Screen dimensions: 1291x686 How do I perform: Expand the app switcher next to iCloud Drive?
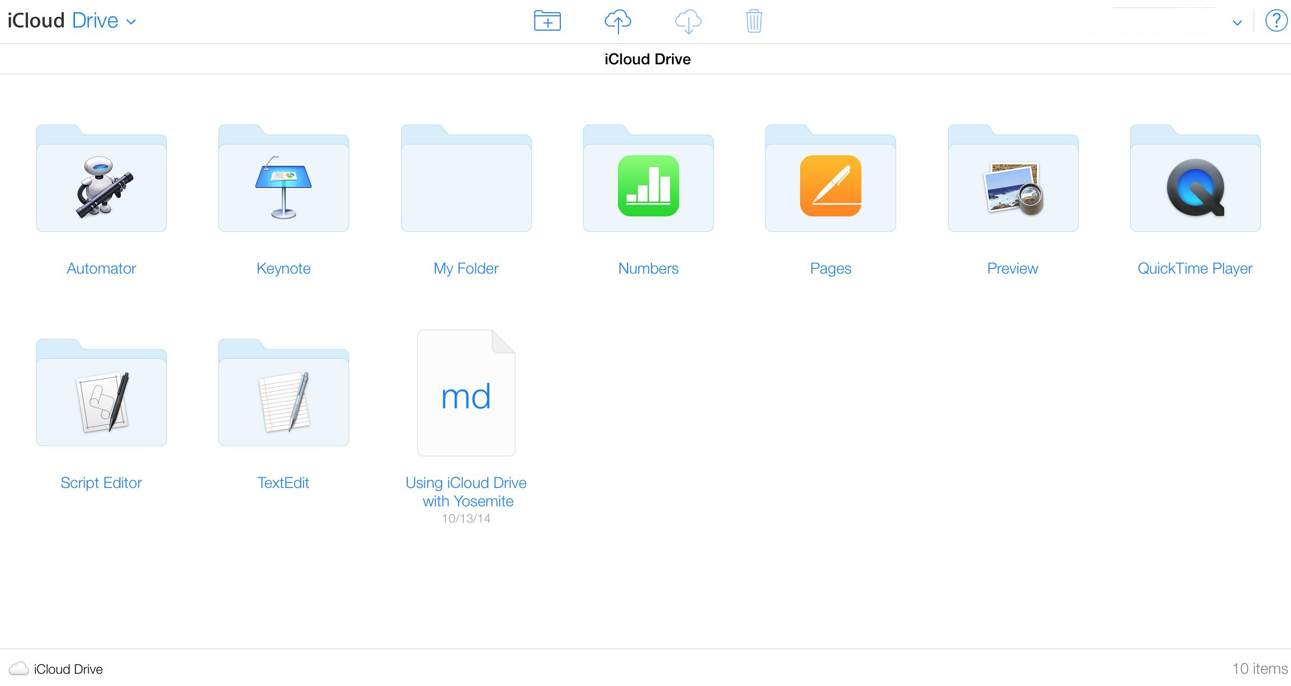[x=132, y=22]
